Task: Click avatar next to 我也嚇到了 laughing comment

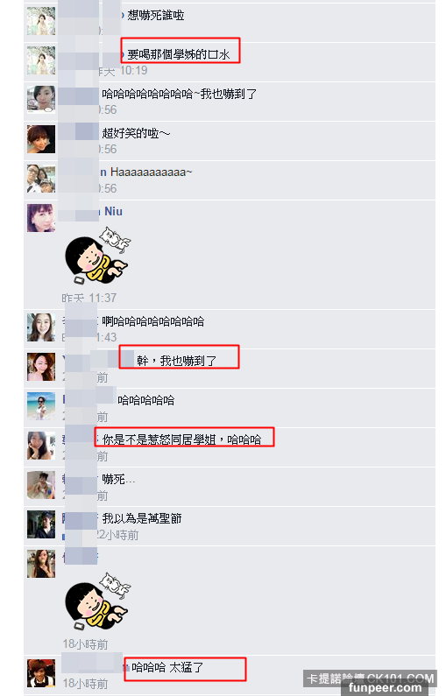Action: point(41,100)
